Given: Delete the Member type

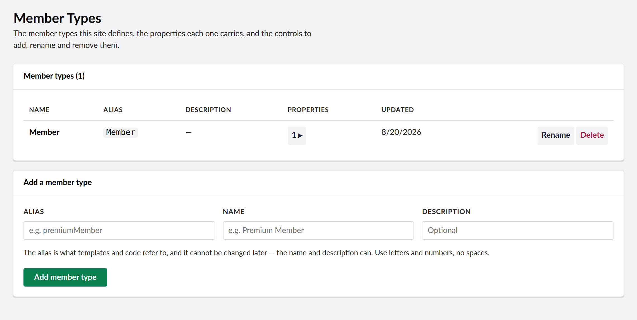Looking at the screenshot, I should pos(592,135).
